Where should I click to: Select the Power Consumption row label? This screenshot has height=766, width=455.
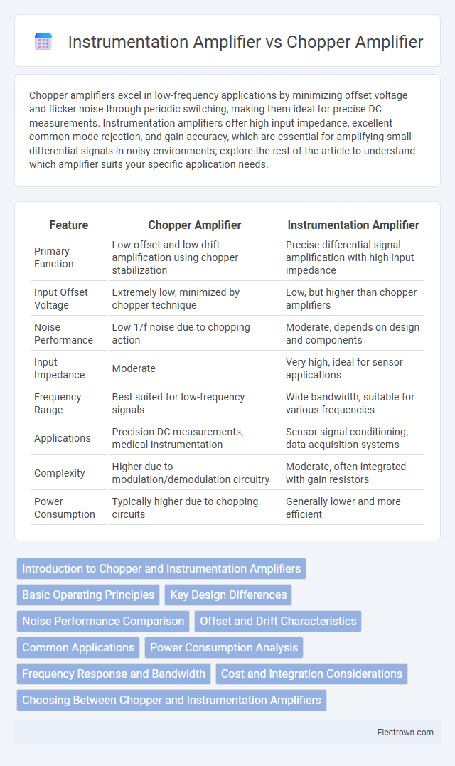(x=65, y=508)
